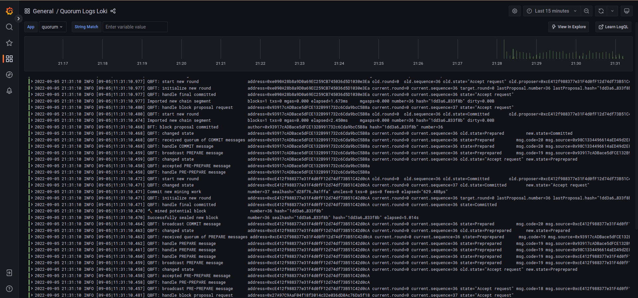Open the Alerting bell icon
This screenshot has width=638, height=298.
click(9, 91)
